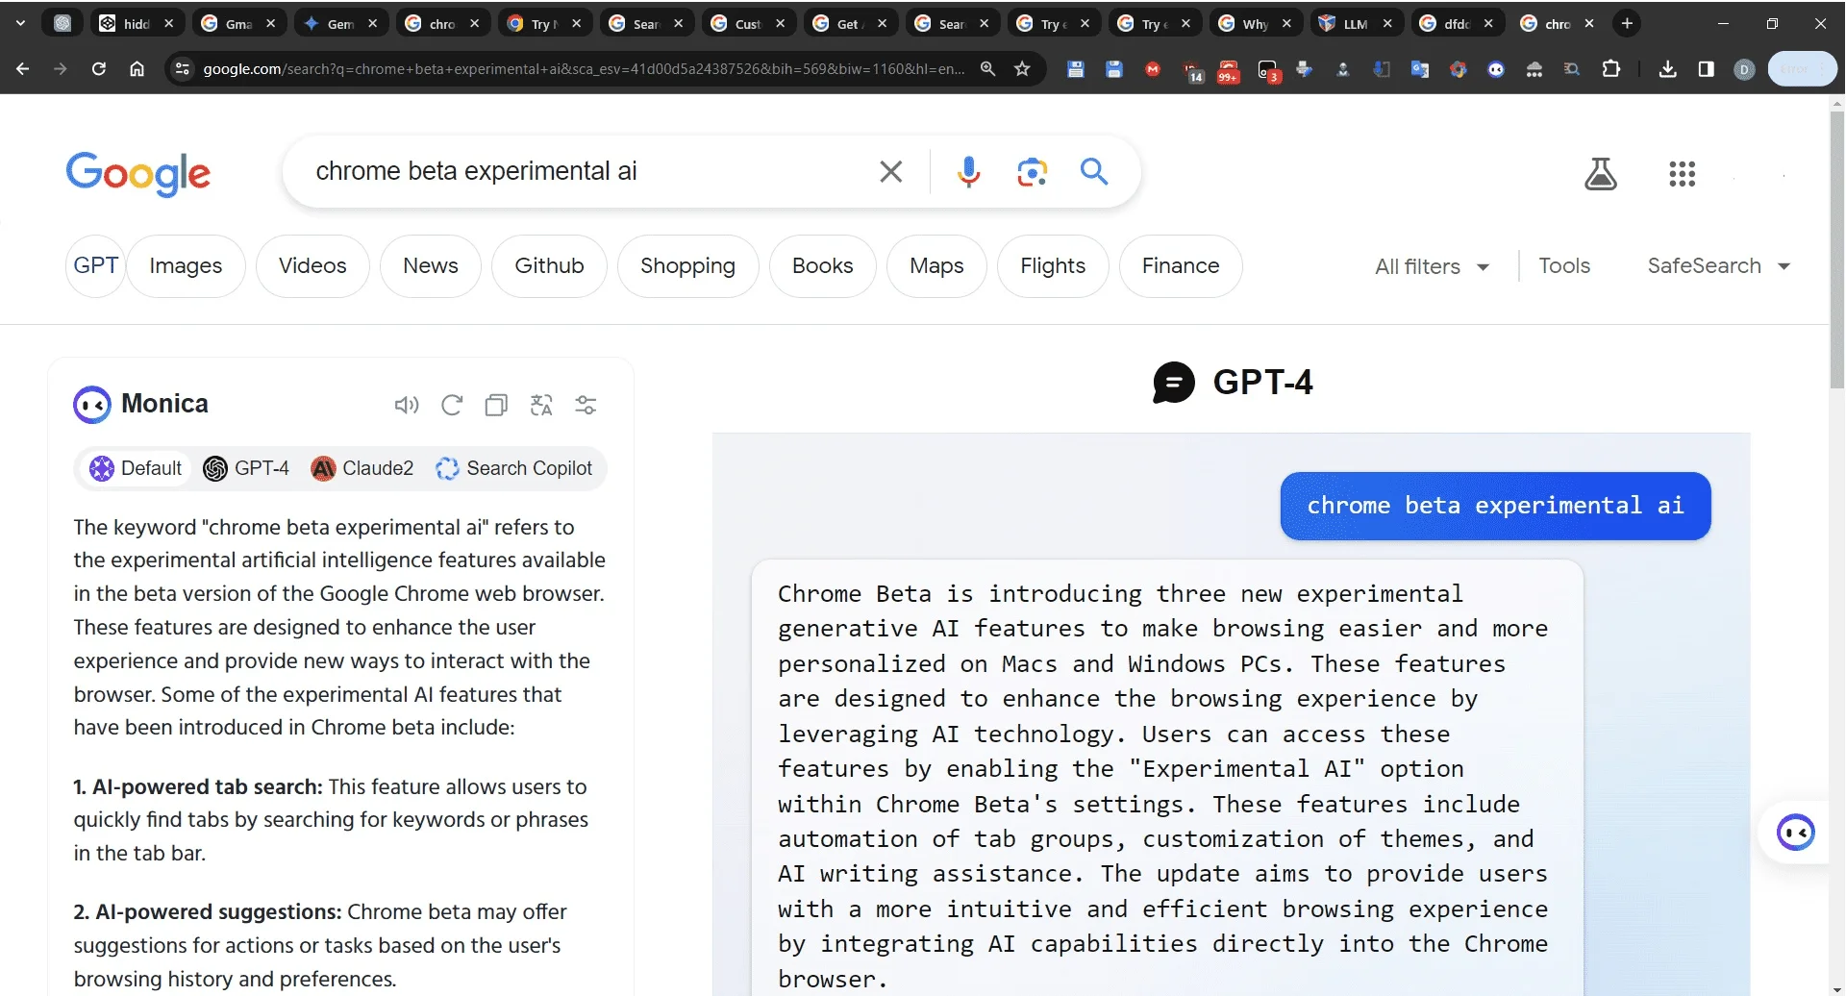Viewport: 1846px width, 996px height.
Task: Expand the All filters dropdown
Action: 1433,266
